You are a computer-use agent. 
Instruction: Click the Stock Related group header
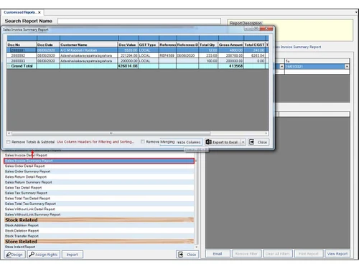click(x=99, y=220)
